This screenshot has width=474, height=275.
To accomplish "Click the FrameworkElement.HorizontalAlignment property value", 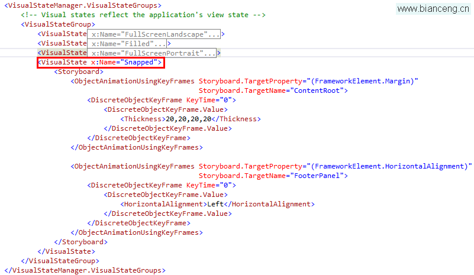I will (389, 166).
